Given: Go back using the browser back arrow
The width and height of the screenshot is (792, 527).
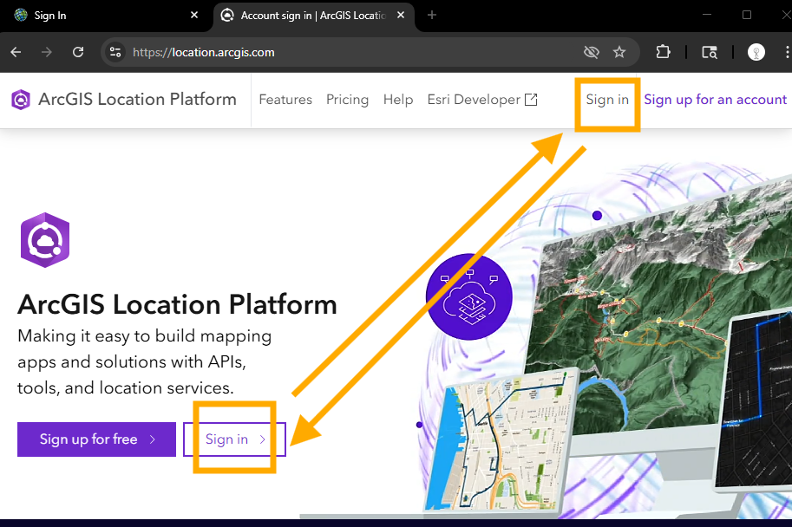Looking at the screenshot, I should [16, 52].
